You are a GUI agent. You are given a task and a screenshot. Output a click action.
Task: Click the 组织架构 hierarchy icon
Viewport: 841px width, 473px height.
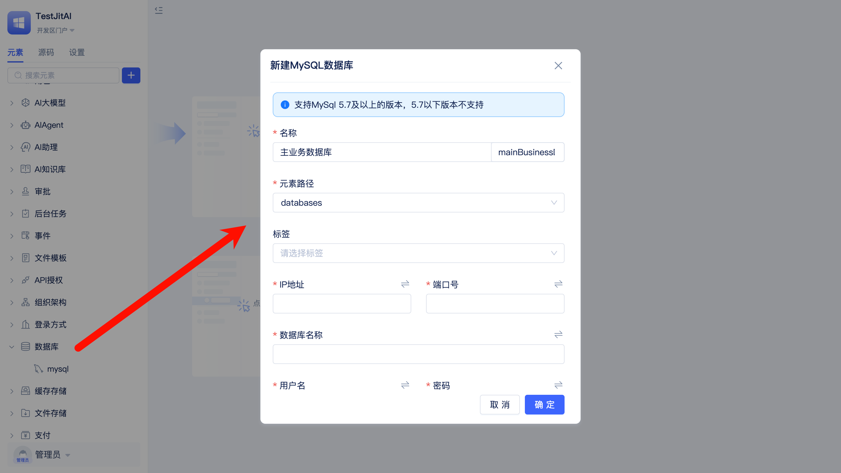click(x=26, y=302)
